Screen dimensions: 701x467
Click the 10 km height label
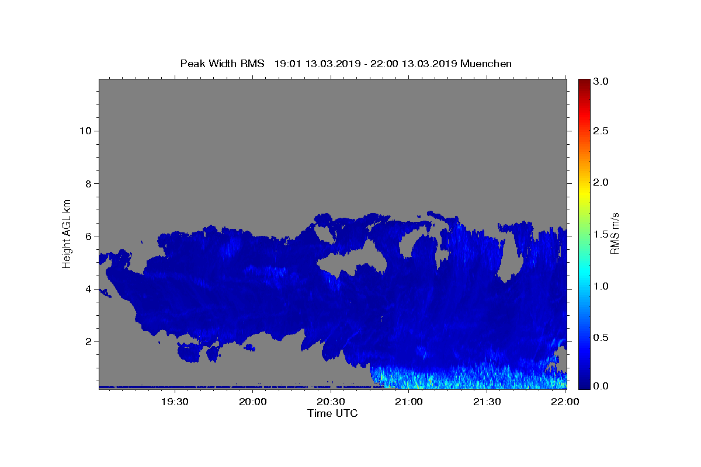click(84, 131)
